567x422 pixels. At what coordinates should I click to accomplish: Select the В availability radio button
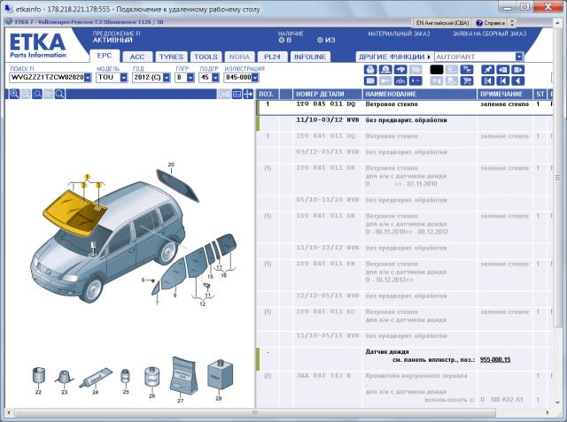tap(282, 40)
